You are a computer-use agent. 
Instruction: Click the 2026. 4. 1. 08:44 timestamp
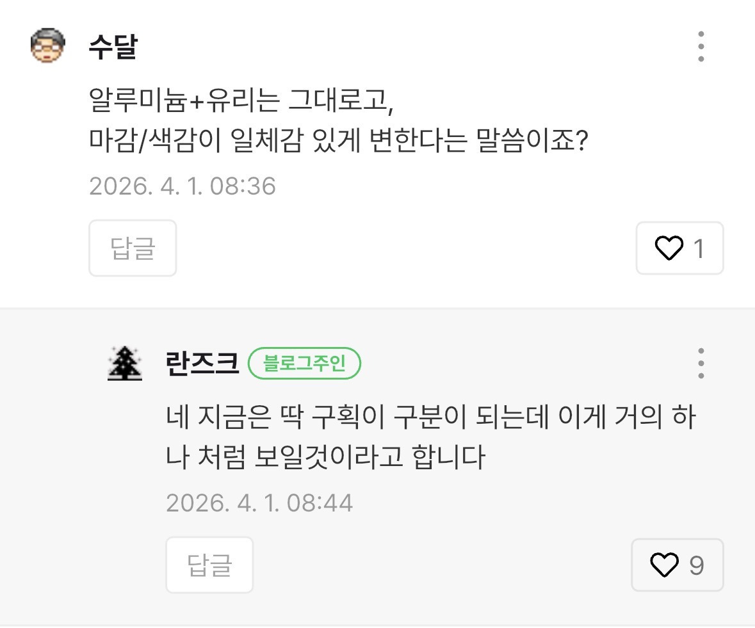pos(259,503)
